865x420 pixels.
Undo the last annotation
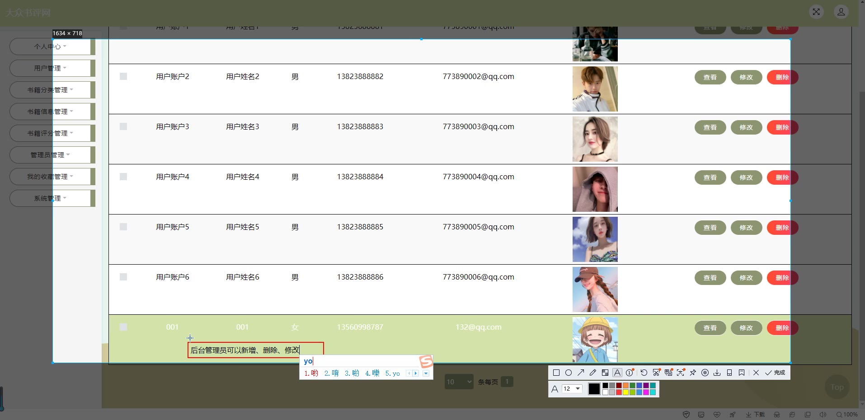click(644, 373)
